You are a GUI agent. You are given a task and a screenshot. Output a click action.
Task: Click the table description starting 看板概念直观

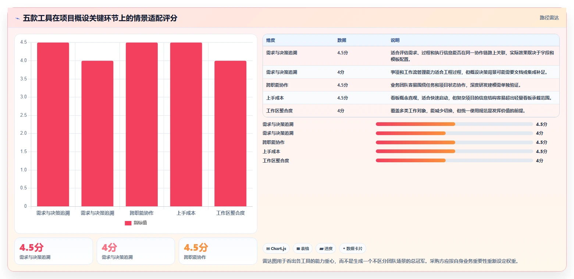coord(471,98)
